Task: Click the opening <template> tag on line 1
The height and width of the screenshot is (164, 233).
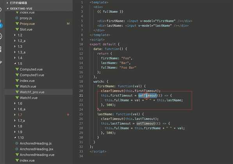Action: [99, 2]
